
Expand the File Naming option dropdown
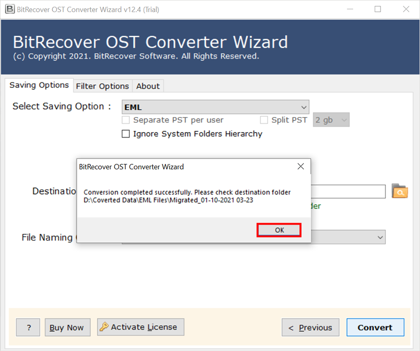(x=380, y=237)
